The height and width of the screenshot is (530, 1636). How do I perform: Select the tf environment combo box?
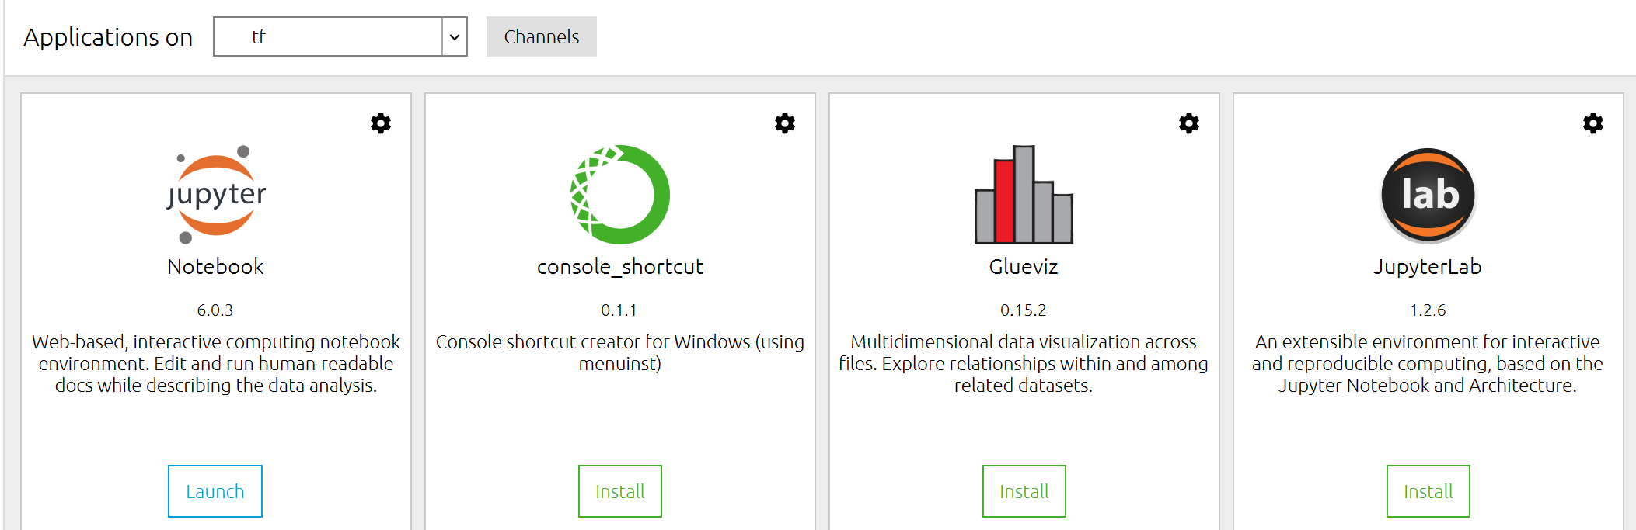328,36
